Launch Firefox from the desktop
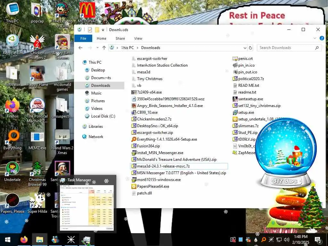Screen dimensions: 328x246 pyautogui.click(x=12, y=108)
